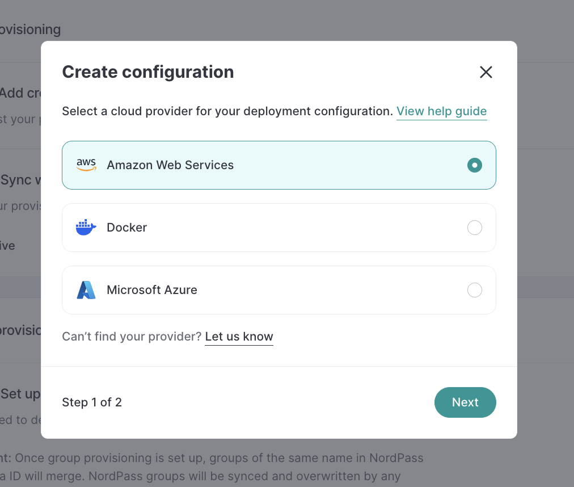
Task: Select the Docker radio button
Action: (474, 228)
